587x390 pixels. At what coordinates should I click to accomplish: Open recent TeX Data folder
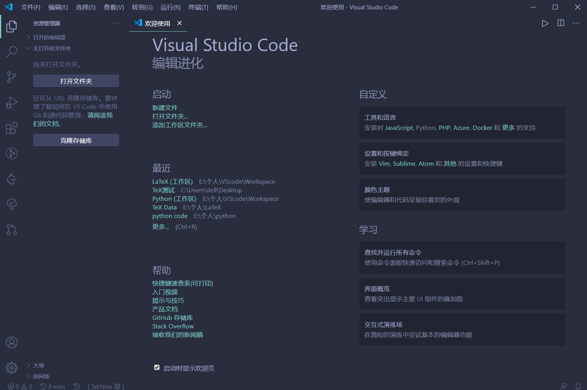tap(164, 207)
